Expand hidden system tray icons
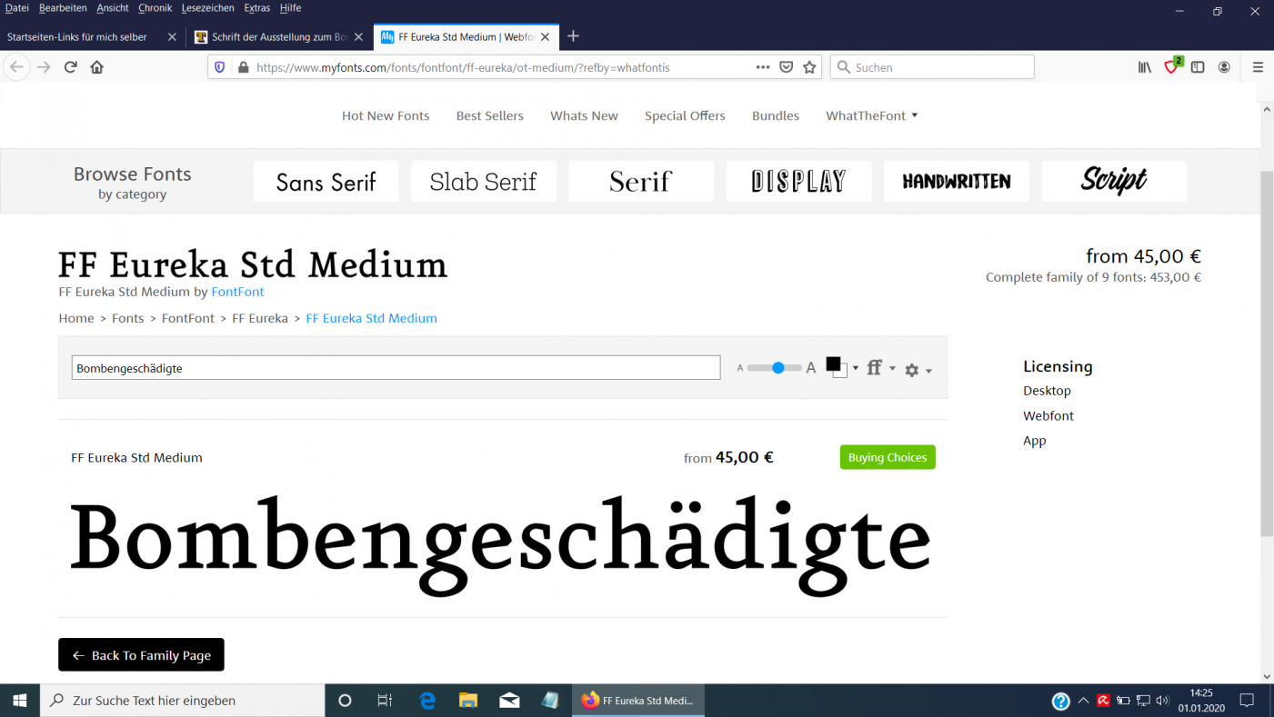This screenshot has height=717, width=1274. tap(1083, 701)
